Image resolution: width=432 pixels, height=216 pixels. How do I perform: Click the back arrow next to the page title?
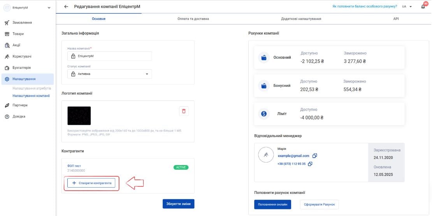click(x=66, y=7)
